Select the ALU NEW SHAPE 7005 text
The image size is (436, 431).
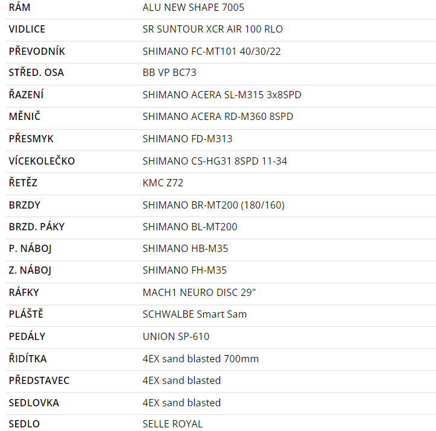click(x=193, y=7)
